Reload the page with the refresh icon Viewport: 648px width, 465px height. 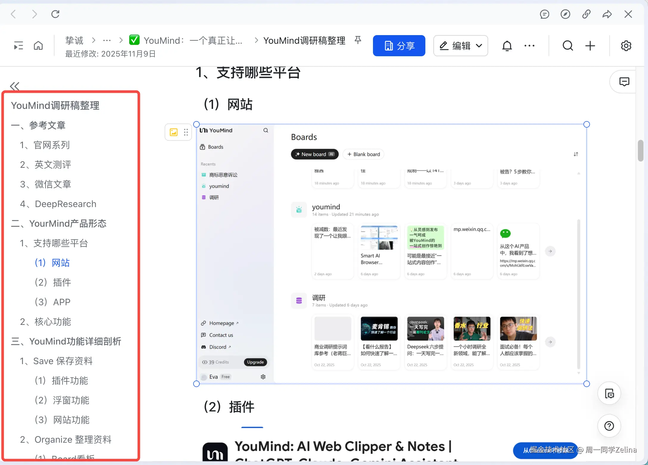[55, 14]
